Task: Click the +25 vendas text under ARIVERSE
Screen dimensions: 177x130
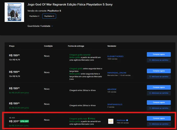Action: 112,92
